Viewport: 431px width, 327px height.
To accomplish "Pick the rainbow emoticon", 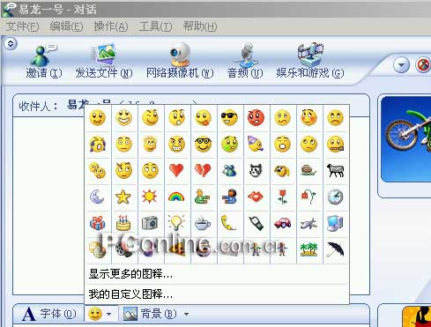I will click(x=176, y=197).
